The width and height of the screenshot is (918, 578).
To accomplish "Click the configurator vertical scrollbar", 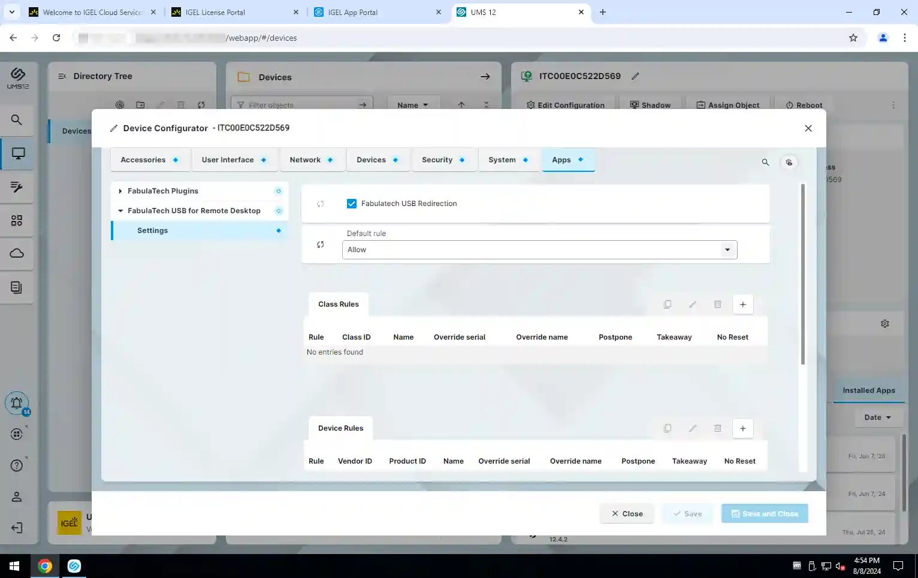I will point(803,274).
